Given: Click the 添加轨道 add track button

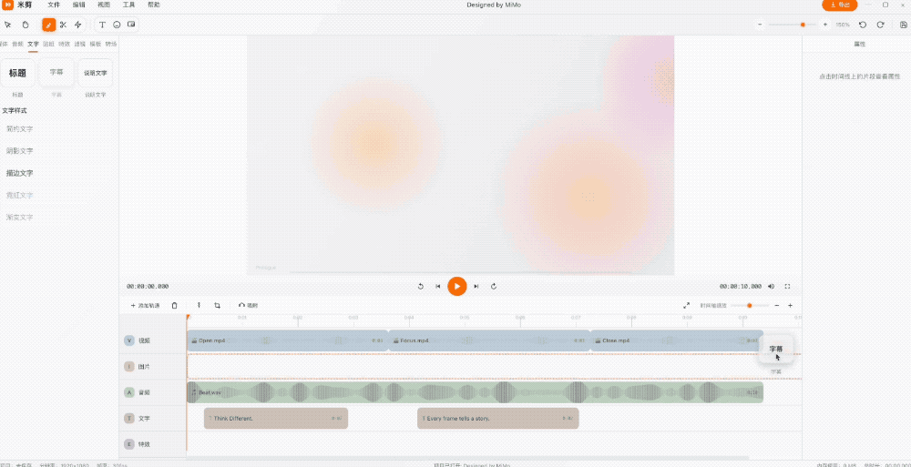Looking at the screenshot, I should point(145,306).
